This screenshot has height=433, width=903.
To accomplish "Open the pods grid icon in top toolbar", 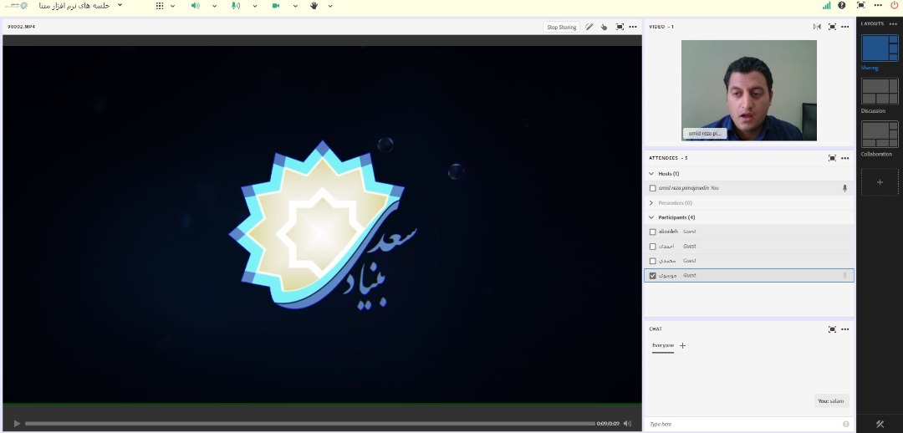I will (x=160, y=6).
